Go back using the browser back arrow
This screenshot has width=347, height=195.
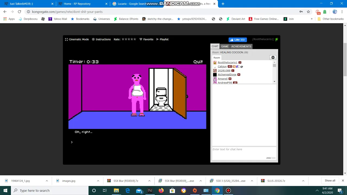5,12
